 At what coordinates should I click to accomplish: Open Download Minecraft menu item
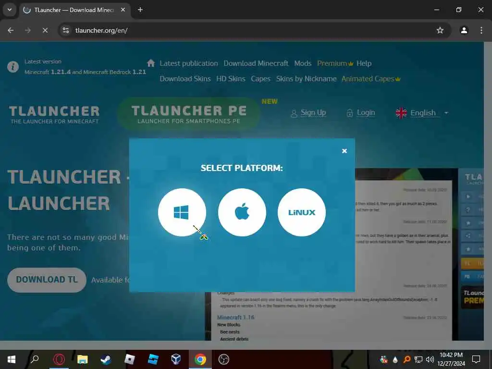point(256,63)
